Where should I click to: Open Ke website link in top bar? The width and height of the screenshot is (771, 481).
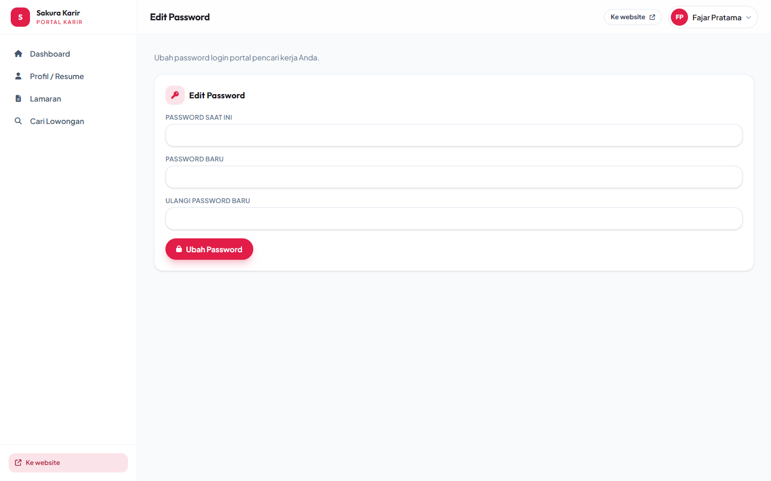point(633,17)
